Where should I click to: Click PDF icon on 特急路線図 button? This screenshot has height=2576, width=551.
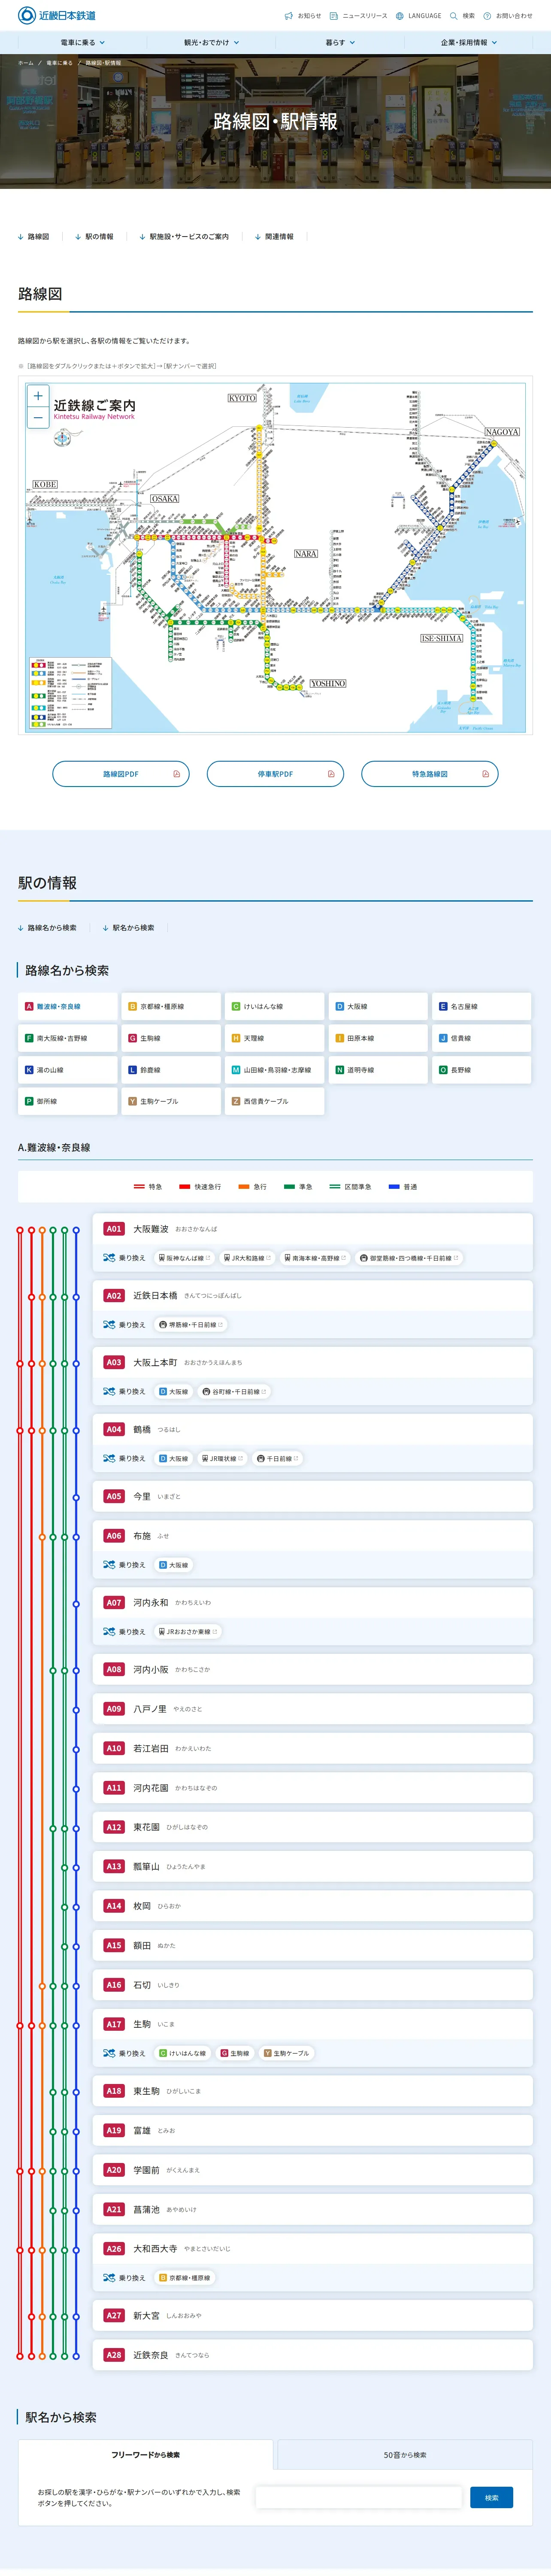click(x=486, y=774)
